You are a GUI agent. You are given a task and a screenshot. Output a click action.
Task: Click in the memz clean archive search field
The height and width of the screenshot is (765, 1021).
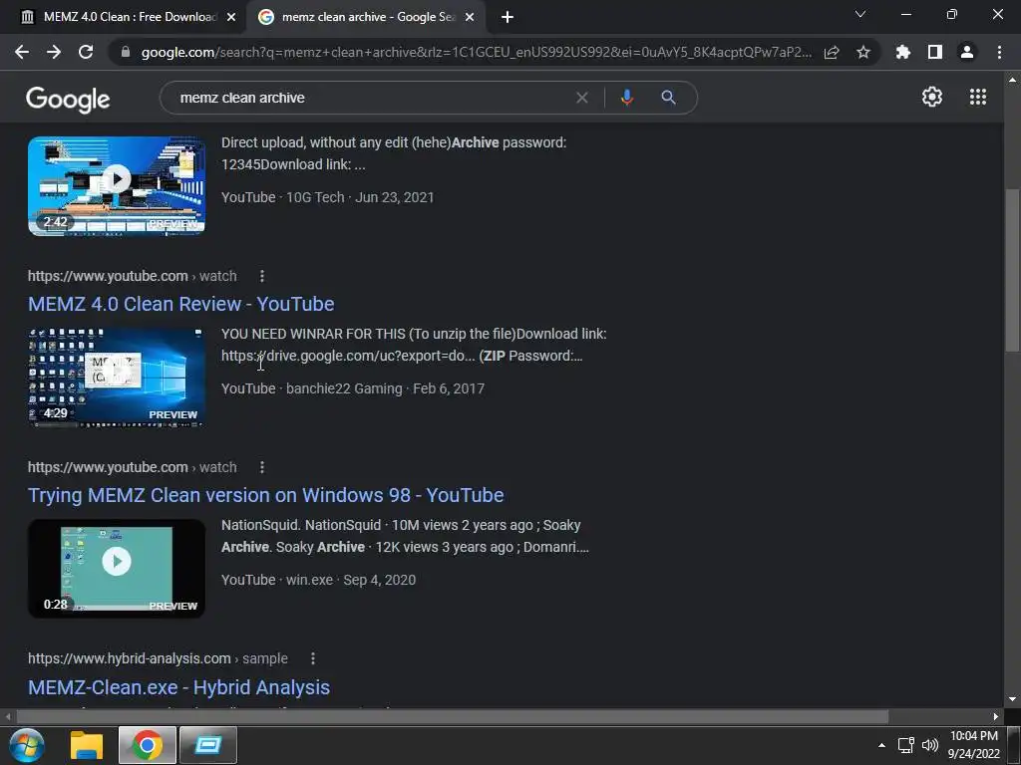[371, 98]
